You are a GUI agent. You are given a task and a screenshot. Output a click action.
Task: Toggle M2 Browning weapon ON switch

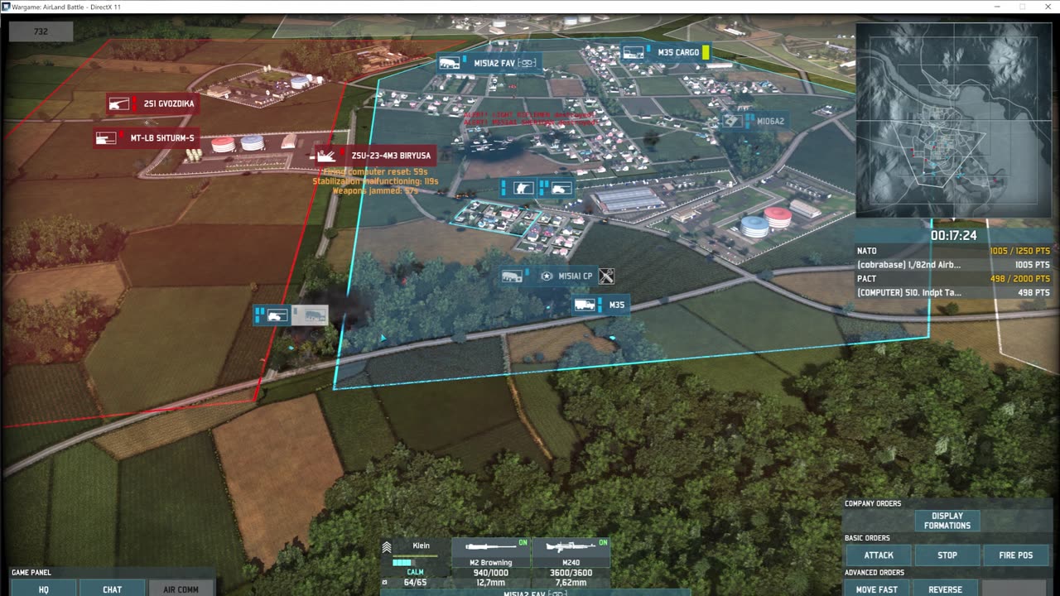click(x=523, y=543)
